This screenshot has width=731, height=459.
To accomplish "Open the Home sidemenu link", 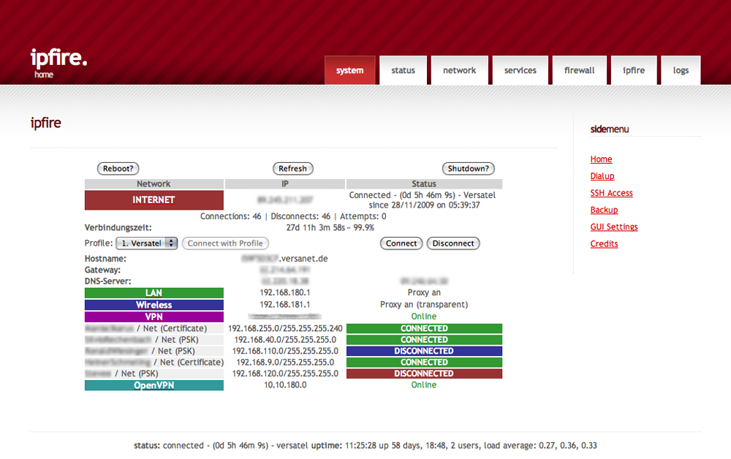I will click(601, 159).
